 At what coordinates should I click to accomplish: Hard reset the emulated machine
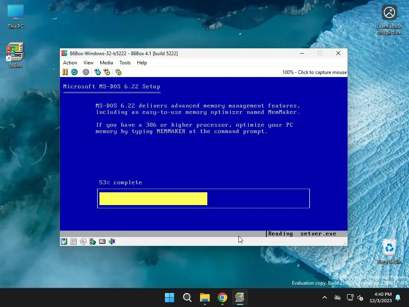74,72
